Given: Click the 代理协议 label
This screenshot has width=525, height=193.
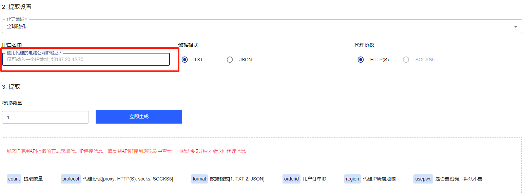Looking at the screenshot, I should click(364, 45).
